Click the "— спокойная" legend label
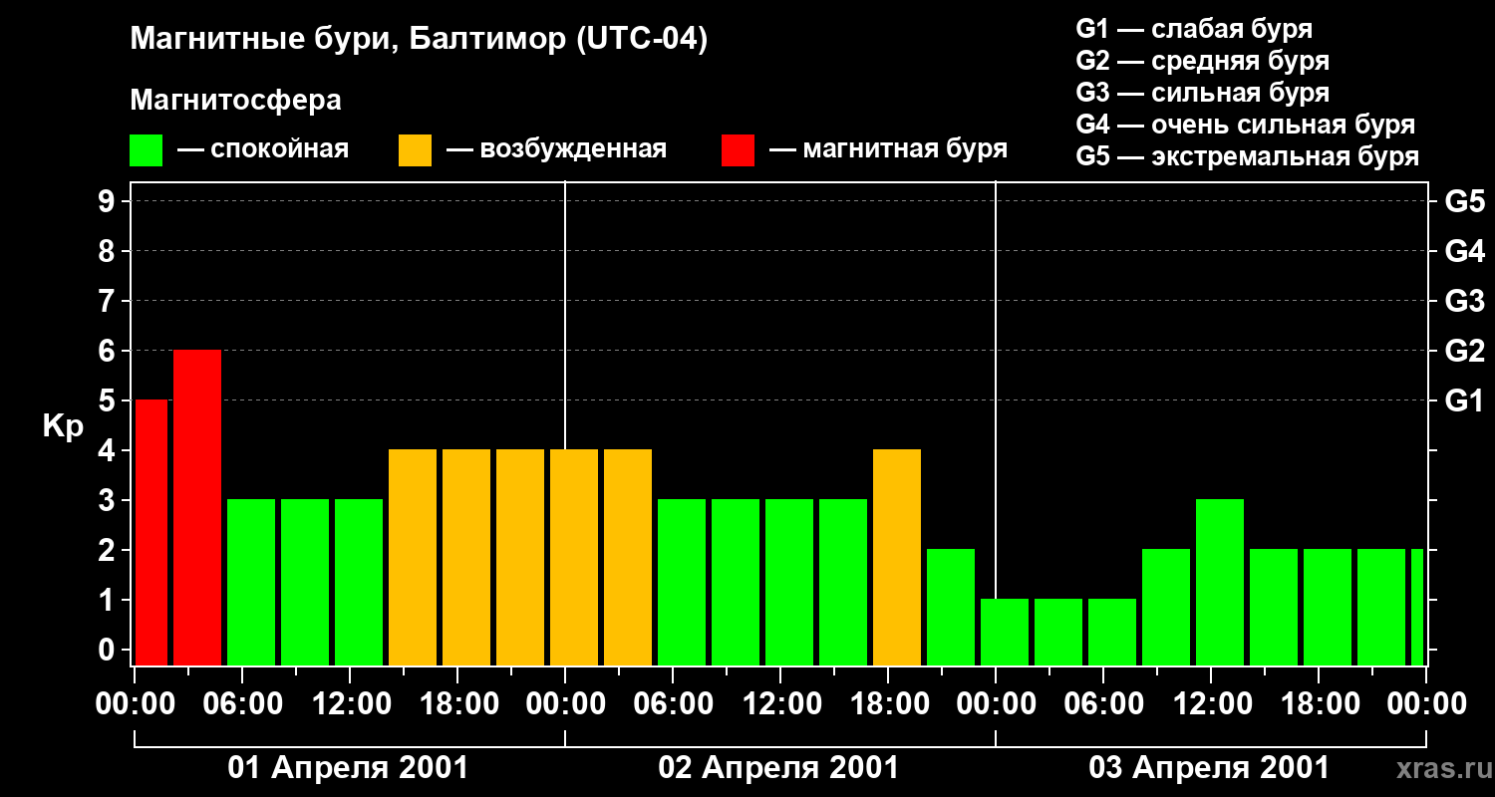 pos(263,150)
